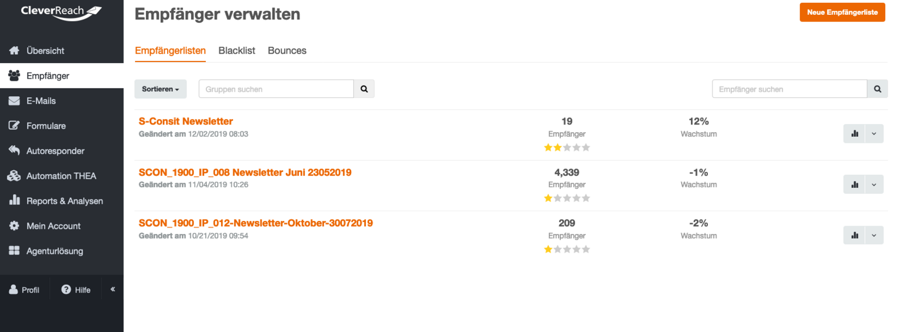
Task: Click the Empfänger suchen input field
Action: (789, 89)
